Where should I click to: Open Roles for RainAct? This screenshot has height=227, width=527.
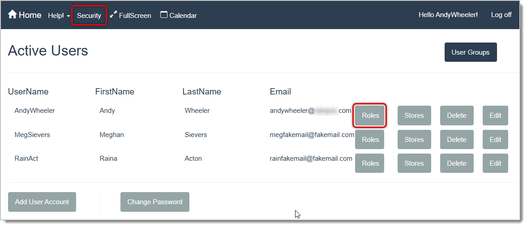pos(370,163)
